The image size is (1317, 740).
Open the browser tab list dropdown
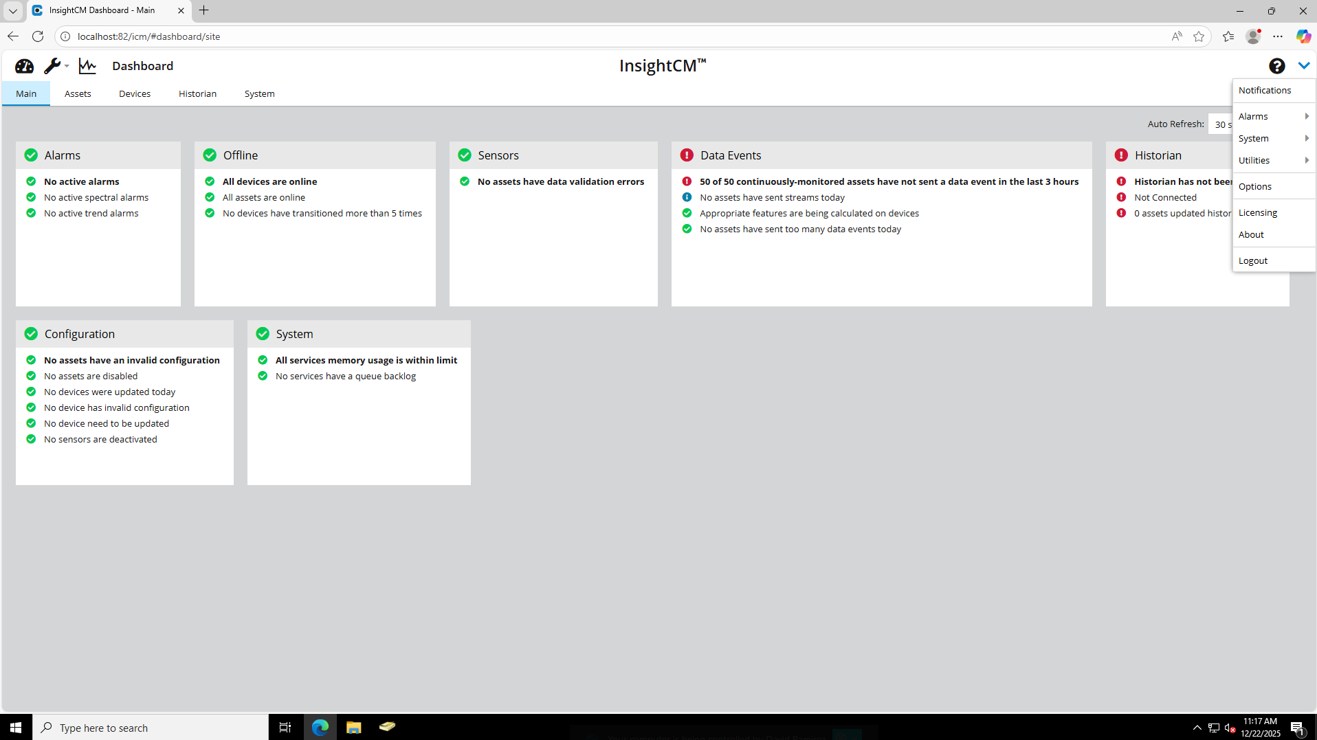(13, 10)
